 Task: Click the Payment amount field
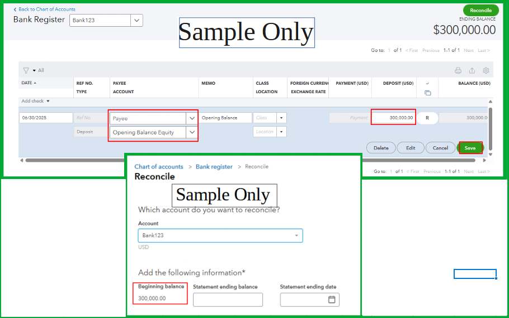coord(350,118)
